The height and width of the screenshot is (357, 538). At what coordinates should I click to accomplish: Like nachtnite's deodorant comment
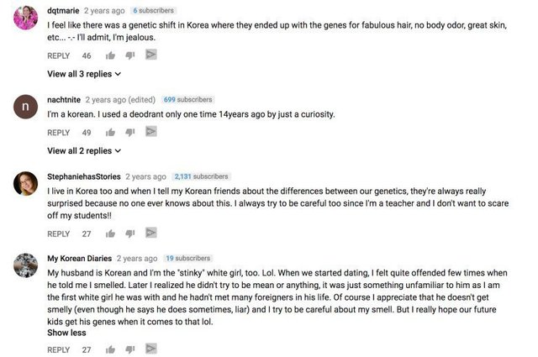pyautogui.click(x=110, y=132)
